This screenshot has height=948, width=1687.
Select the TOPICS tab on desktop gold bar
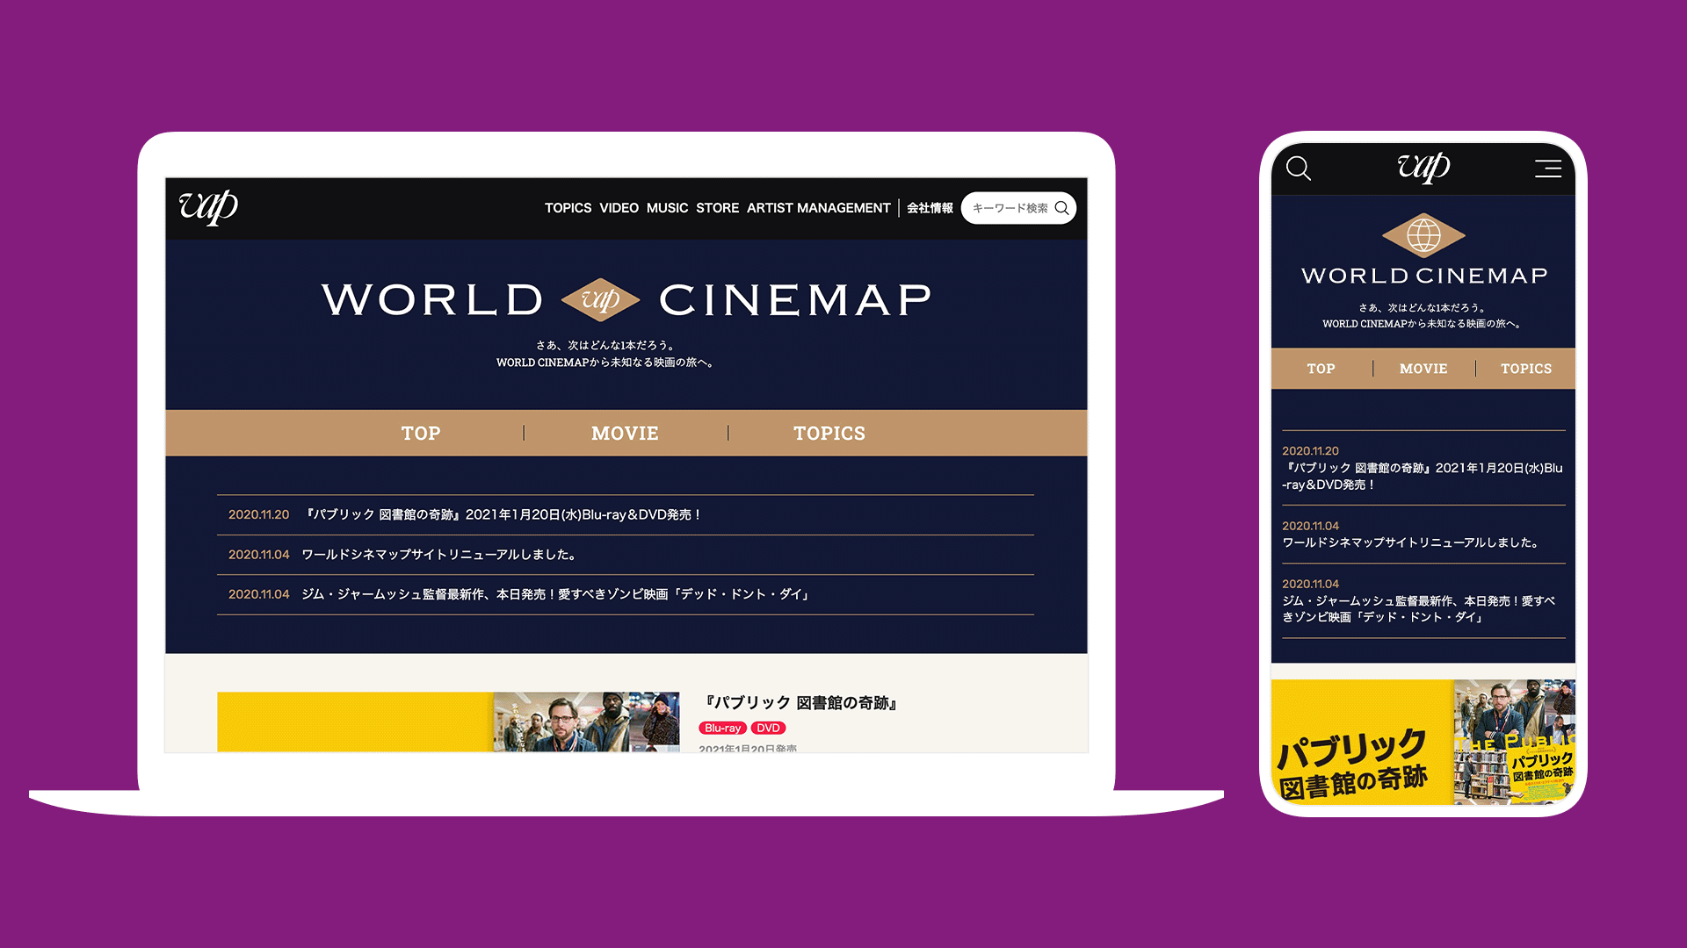[x=829, y=433]
